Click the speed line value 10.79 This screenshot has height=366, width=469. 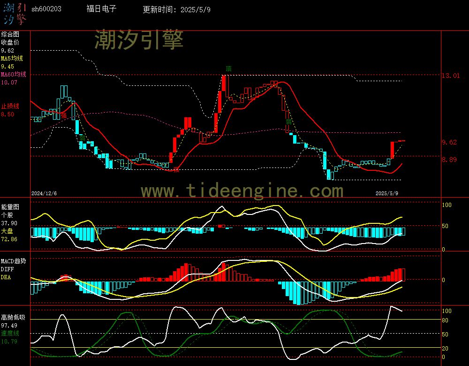(9, 342)
